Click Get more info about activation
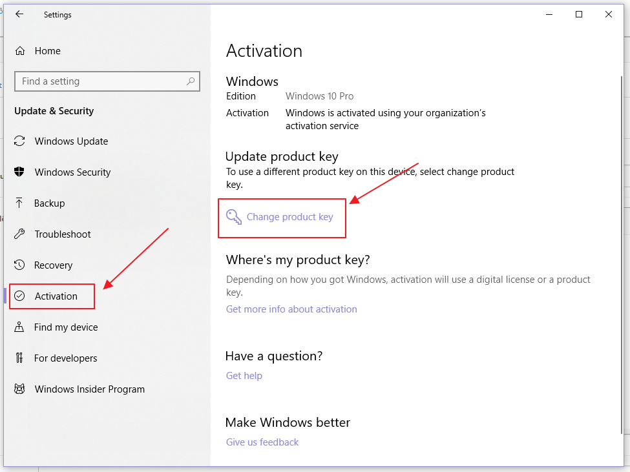The height and width of the screenshot is (472, 630). tap(291, 309)
